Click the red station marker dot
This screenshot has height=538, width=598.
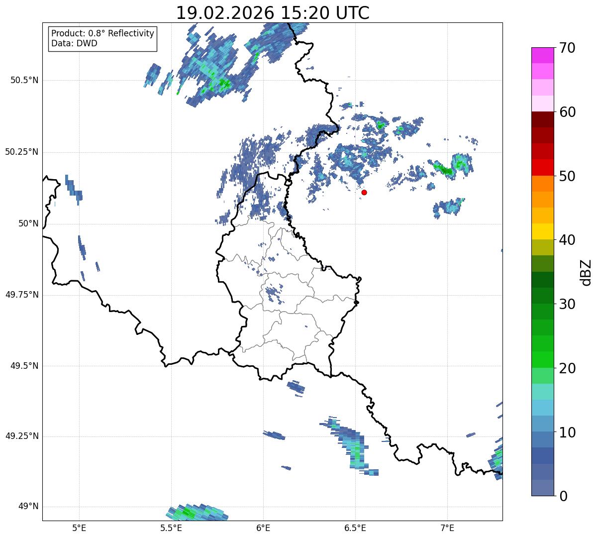pyautogui.click(x=364, y=192)
